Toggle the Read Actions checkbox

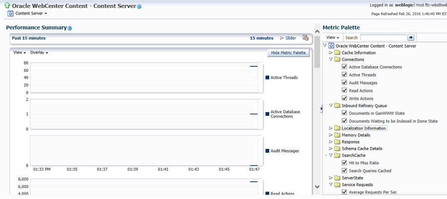click(344, 90)
